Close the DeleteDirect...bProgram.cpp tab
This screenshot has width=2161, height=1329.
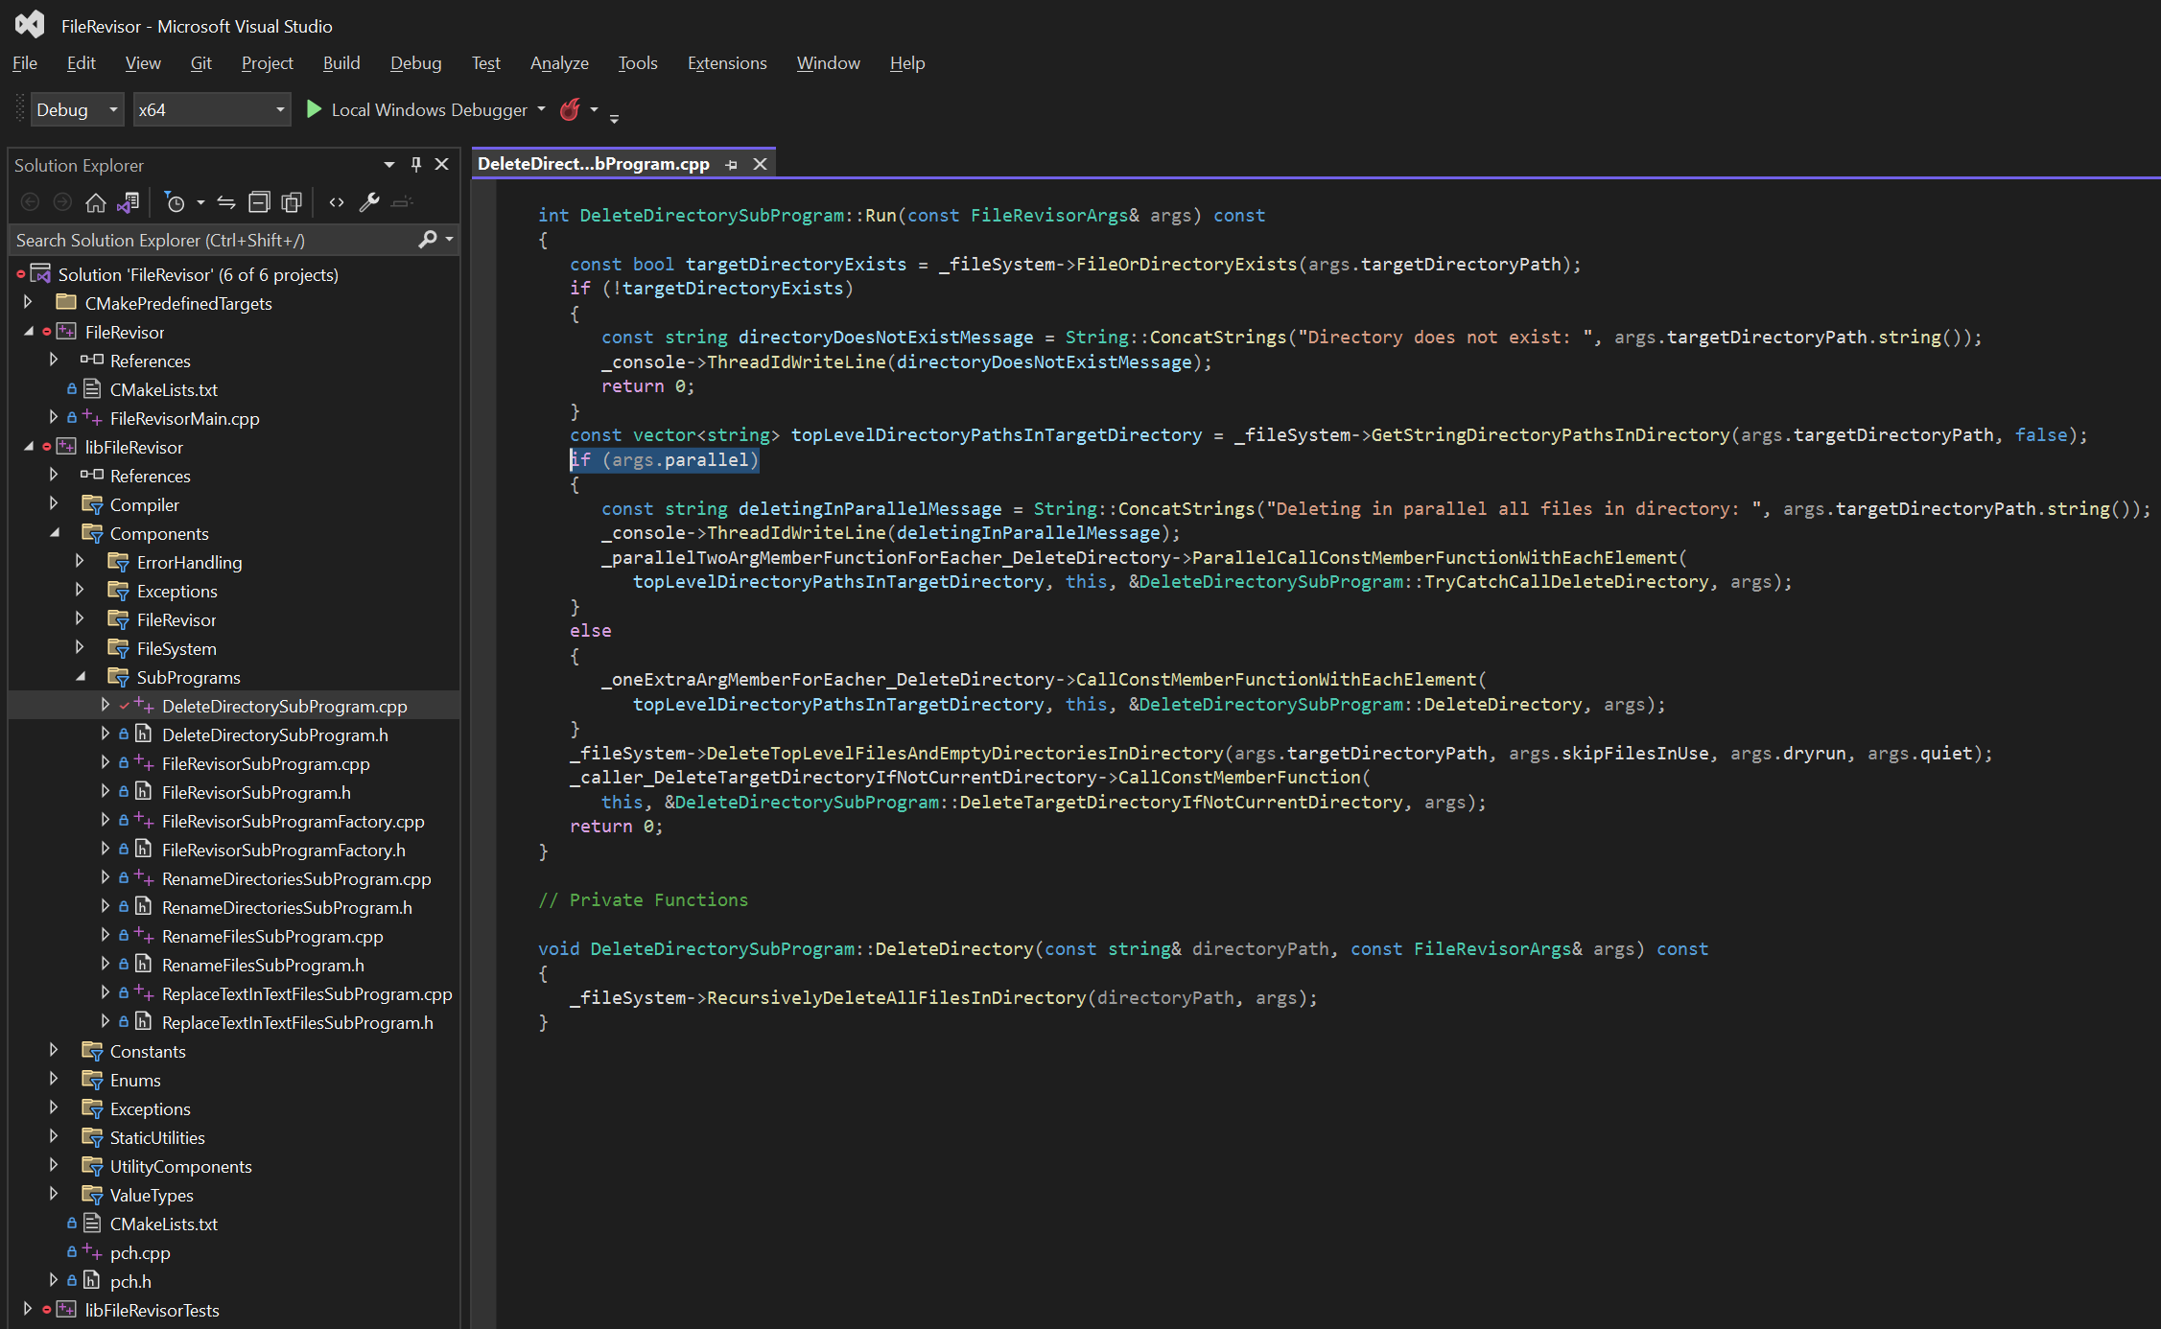coord(760,164)
